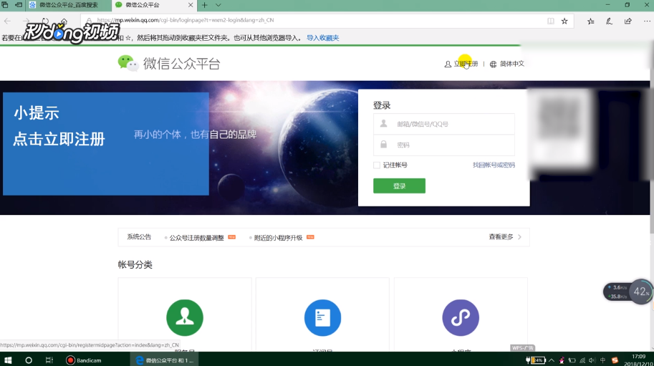Screen dimensions: 654x366
Task: Open the 找回帐号或密码 recovery link
Action: 494,165
